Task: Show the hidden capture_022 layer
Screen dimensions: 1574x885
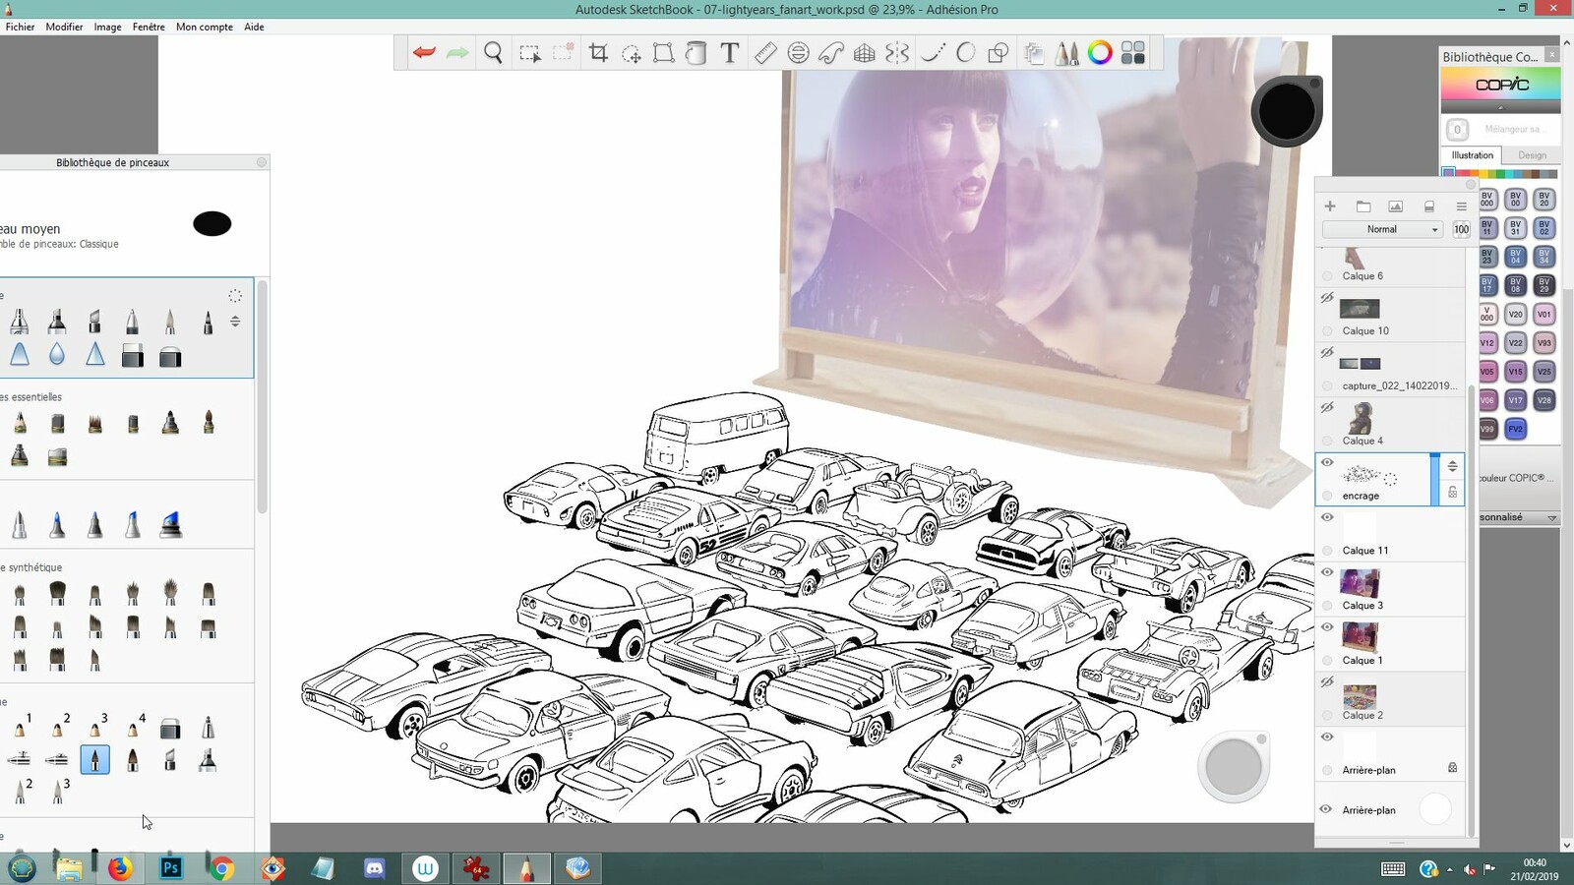Action: [x=1327, y=352]
